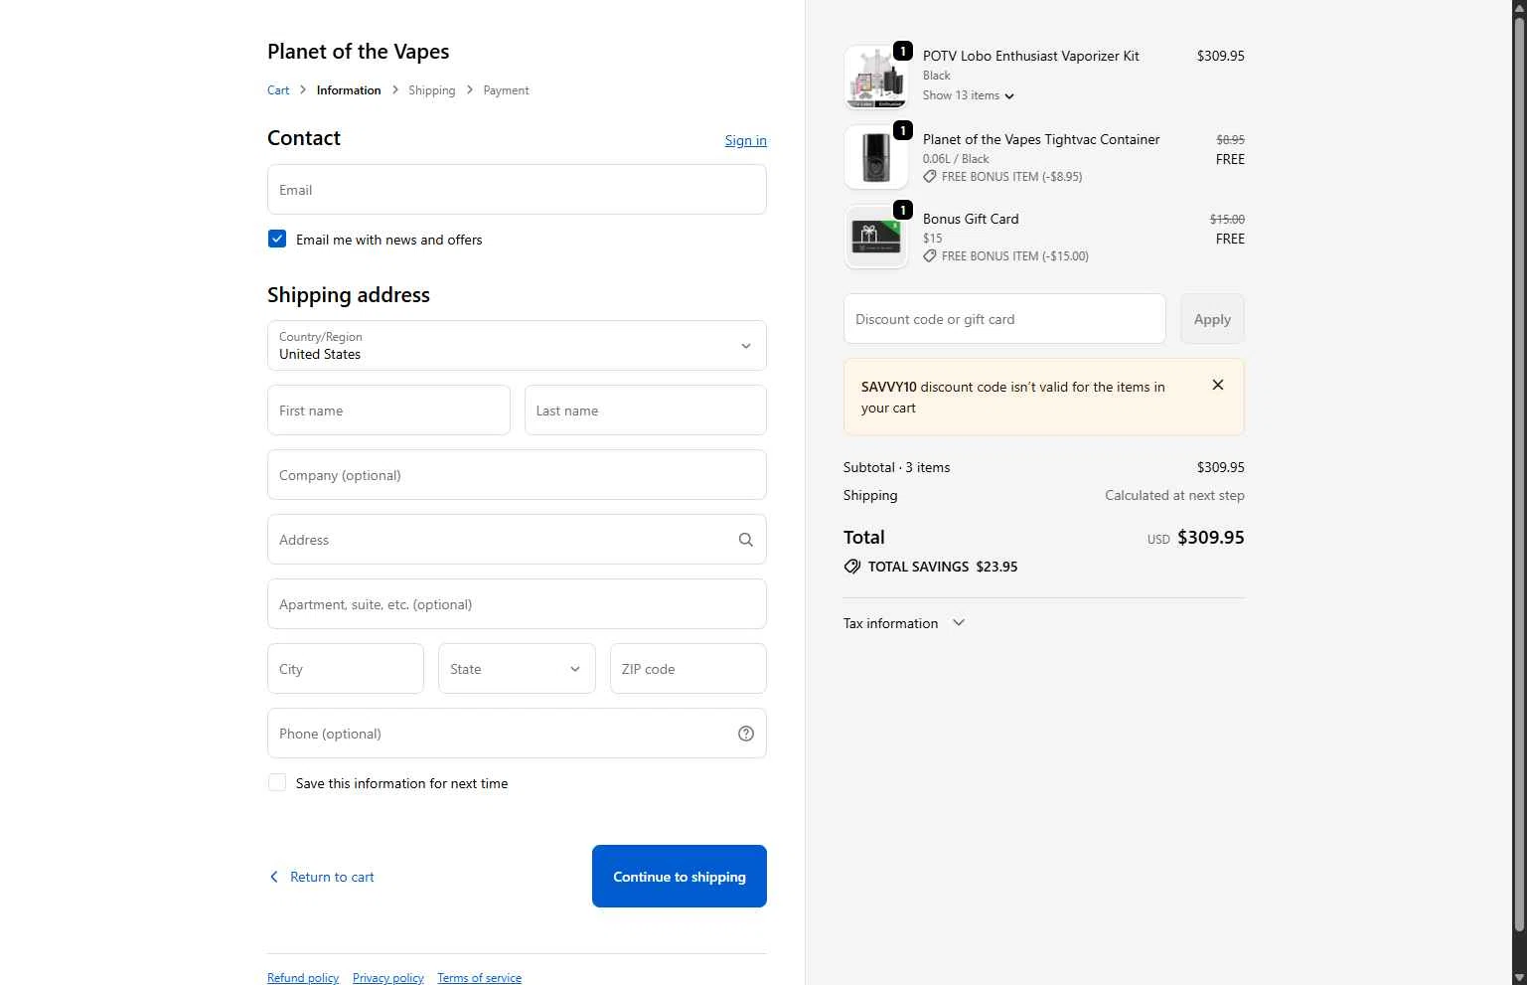
Task: Click the back chevron beside Return to cart
Action: (274, 877)
